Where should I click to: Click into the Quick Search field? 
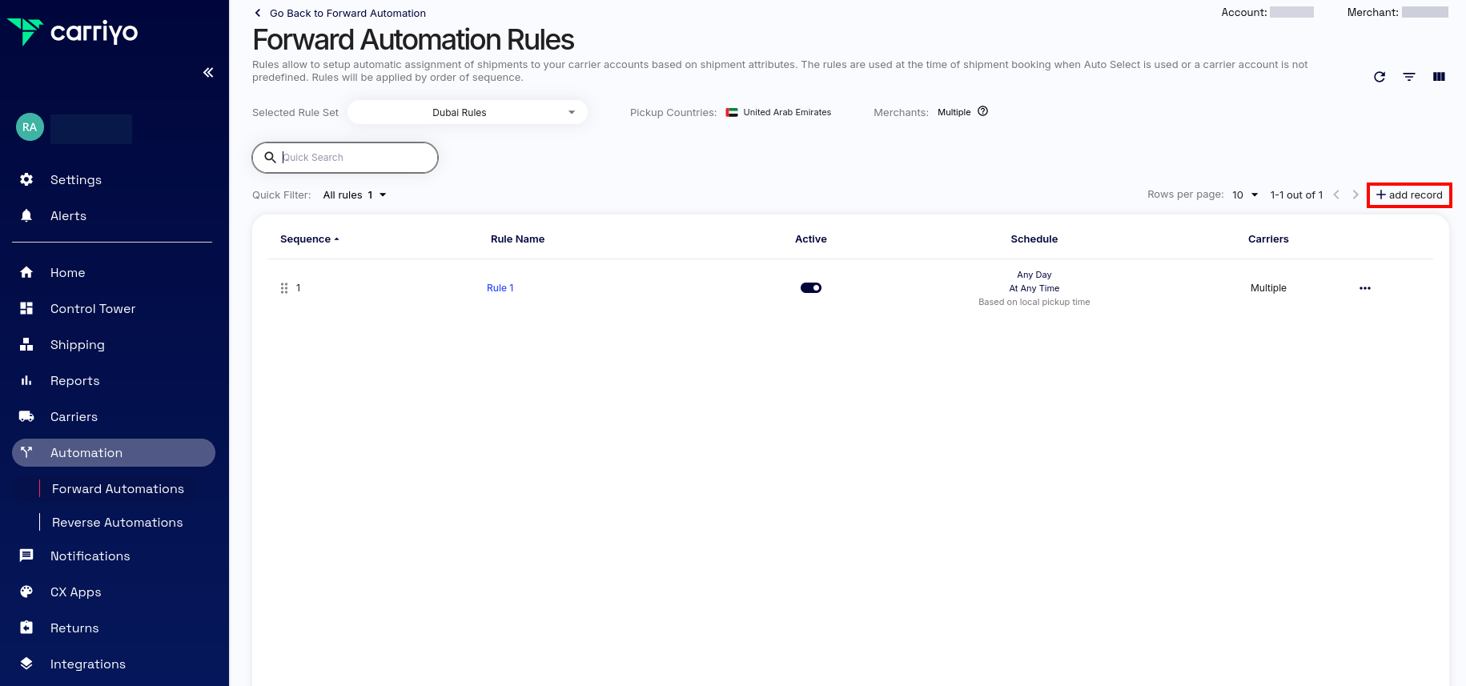click(x=345, y=158)
